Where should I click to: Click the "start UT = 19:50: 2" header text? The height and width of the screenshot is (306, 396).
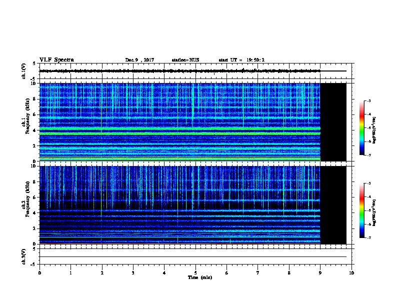241,60
